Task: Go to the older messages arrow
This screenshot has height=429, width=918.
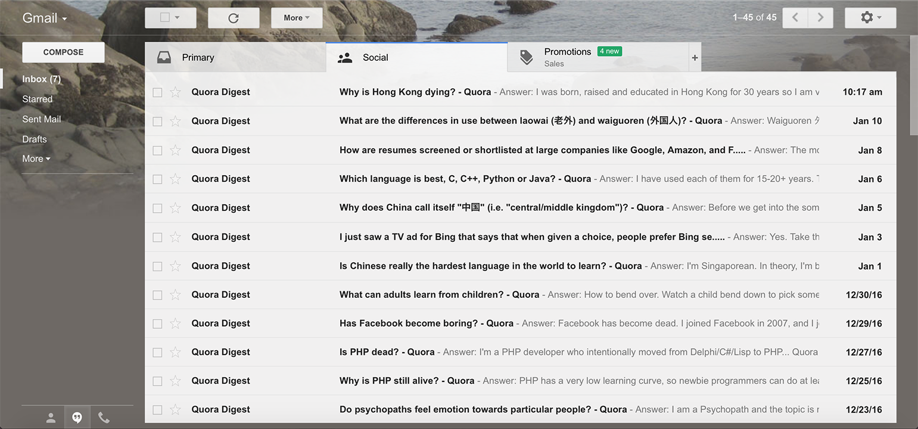Action: coord(820,18)
